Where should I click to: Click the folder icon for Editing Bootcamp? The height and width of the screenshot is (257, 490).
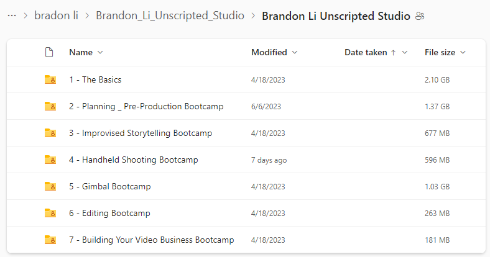point(50,214)
